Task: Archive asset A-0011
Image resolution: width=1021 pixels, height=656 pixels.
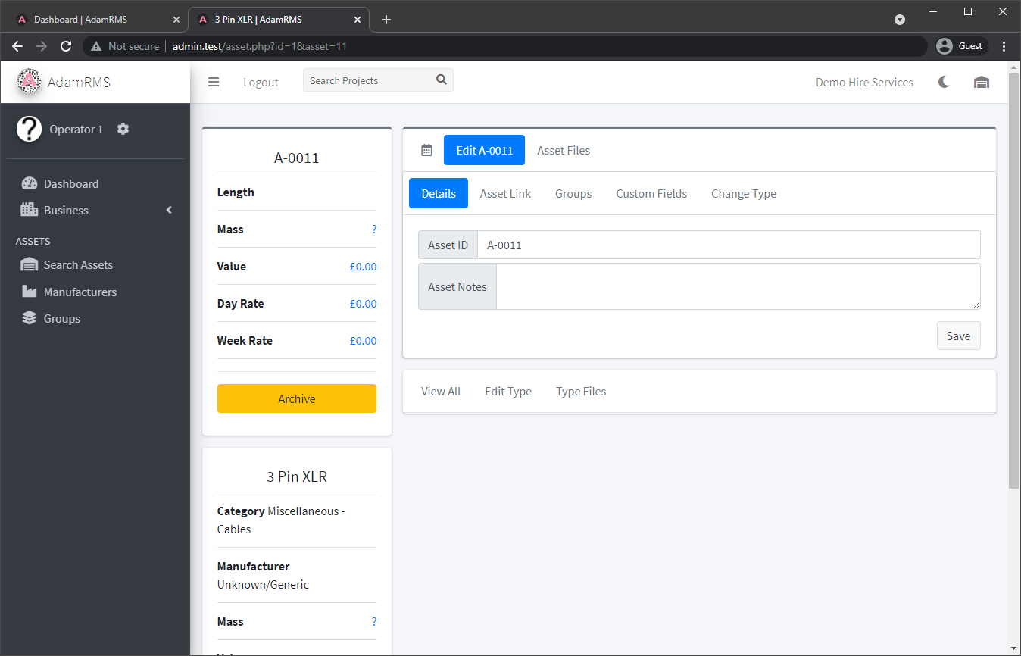Action: (x=296, y=398)
